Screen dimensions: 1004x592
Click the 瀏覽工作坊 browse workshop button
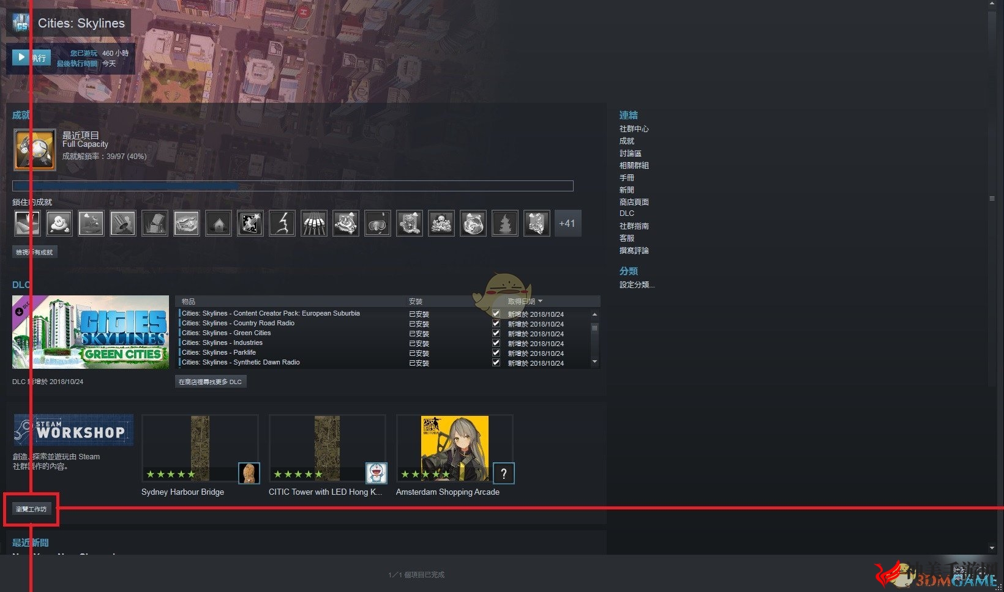(x=31, y=509)
